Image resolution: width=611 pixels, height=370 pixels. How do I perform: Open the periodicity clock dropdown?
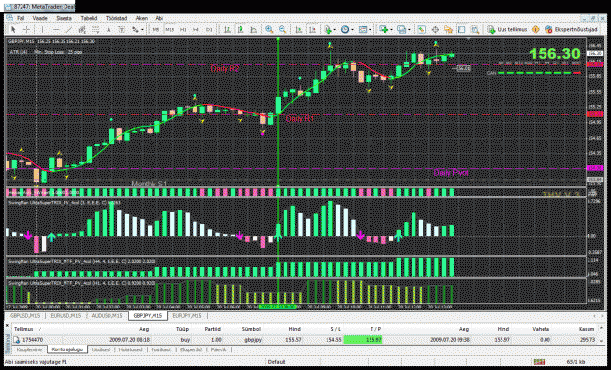(346, 29)
